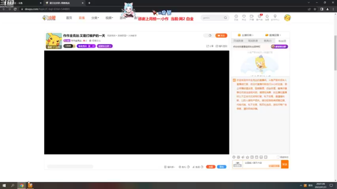
Task: Click the Chrome icon in taskbar
Action: (x=22, y=185)
